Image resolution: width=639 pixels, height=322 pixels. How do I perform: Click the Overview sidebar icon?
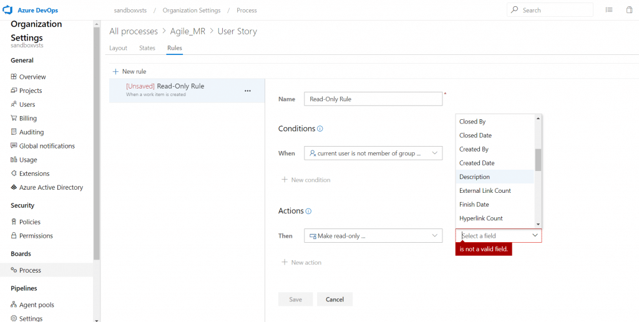[14, 77]
